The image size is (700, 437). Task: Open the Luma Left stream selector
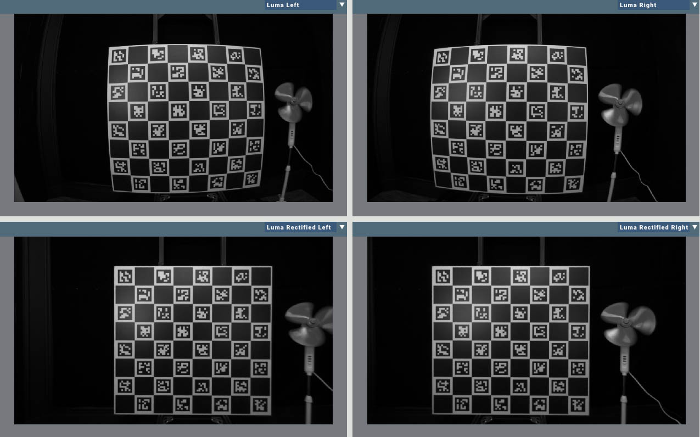[x=300, y=5]
